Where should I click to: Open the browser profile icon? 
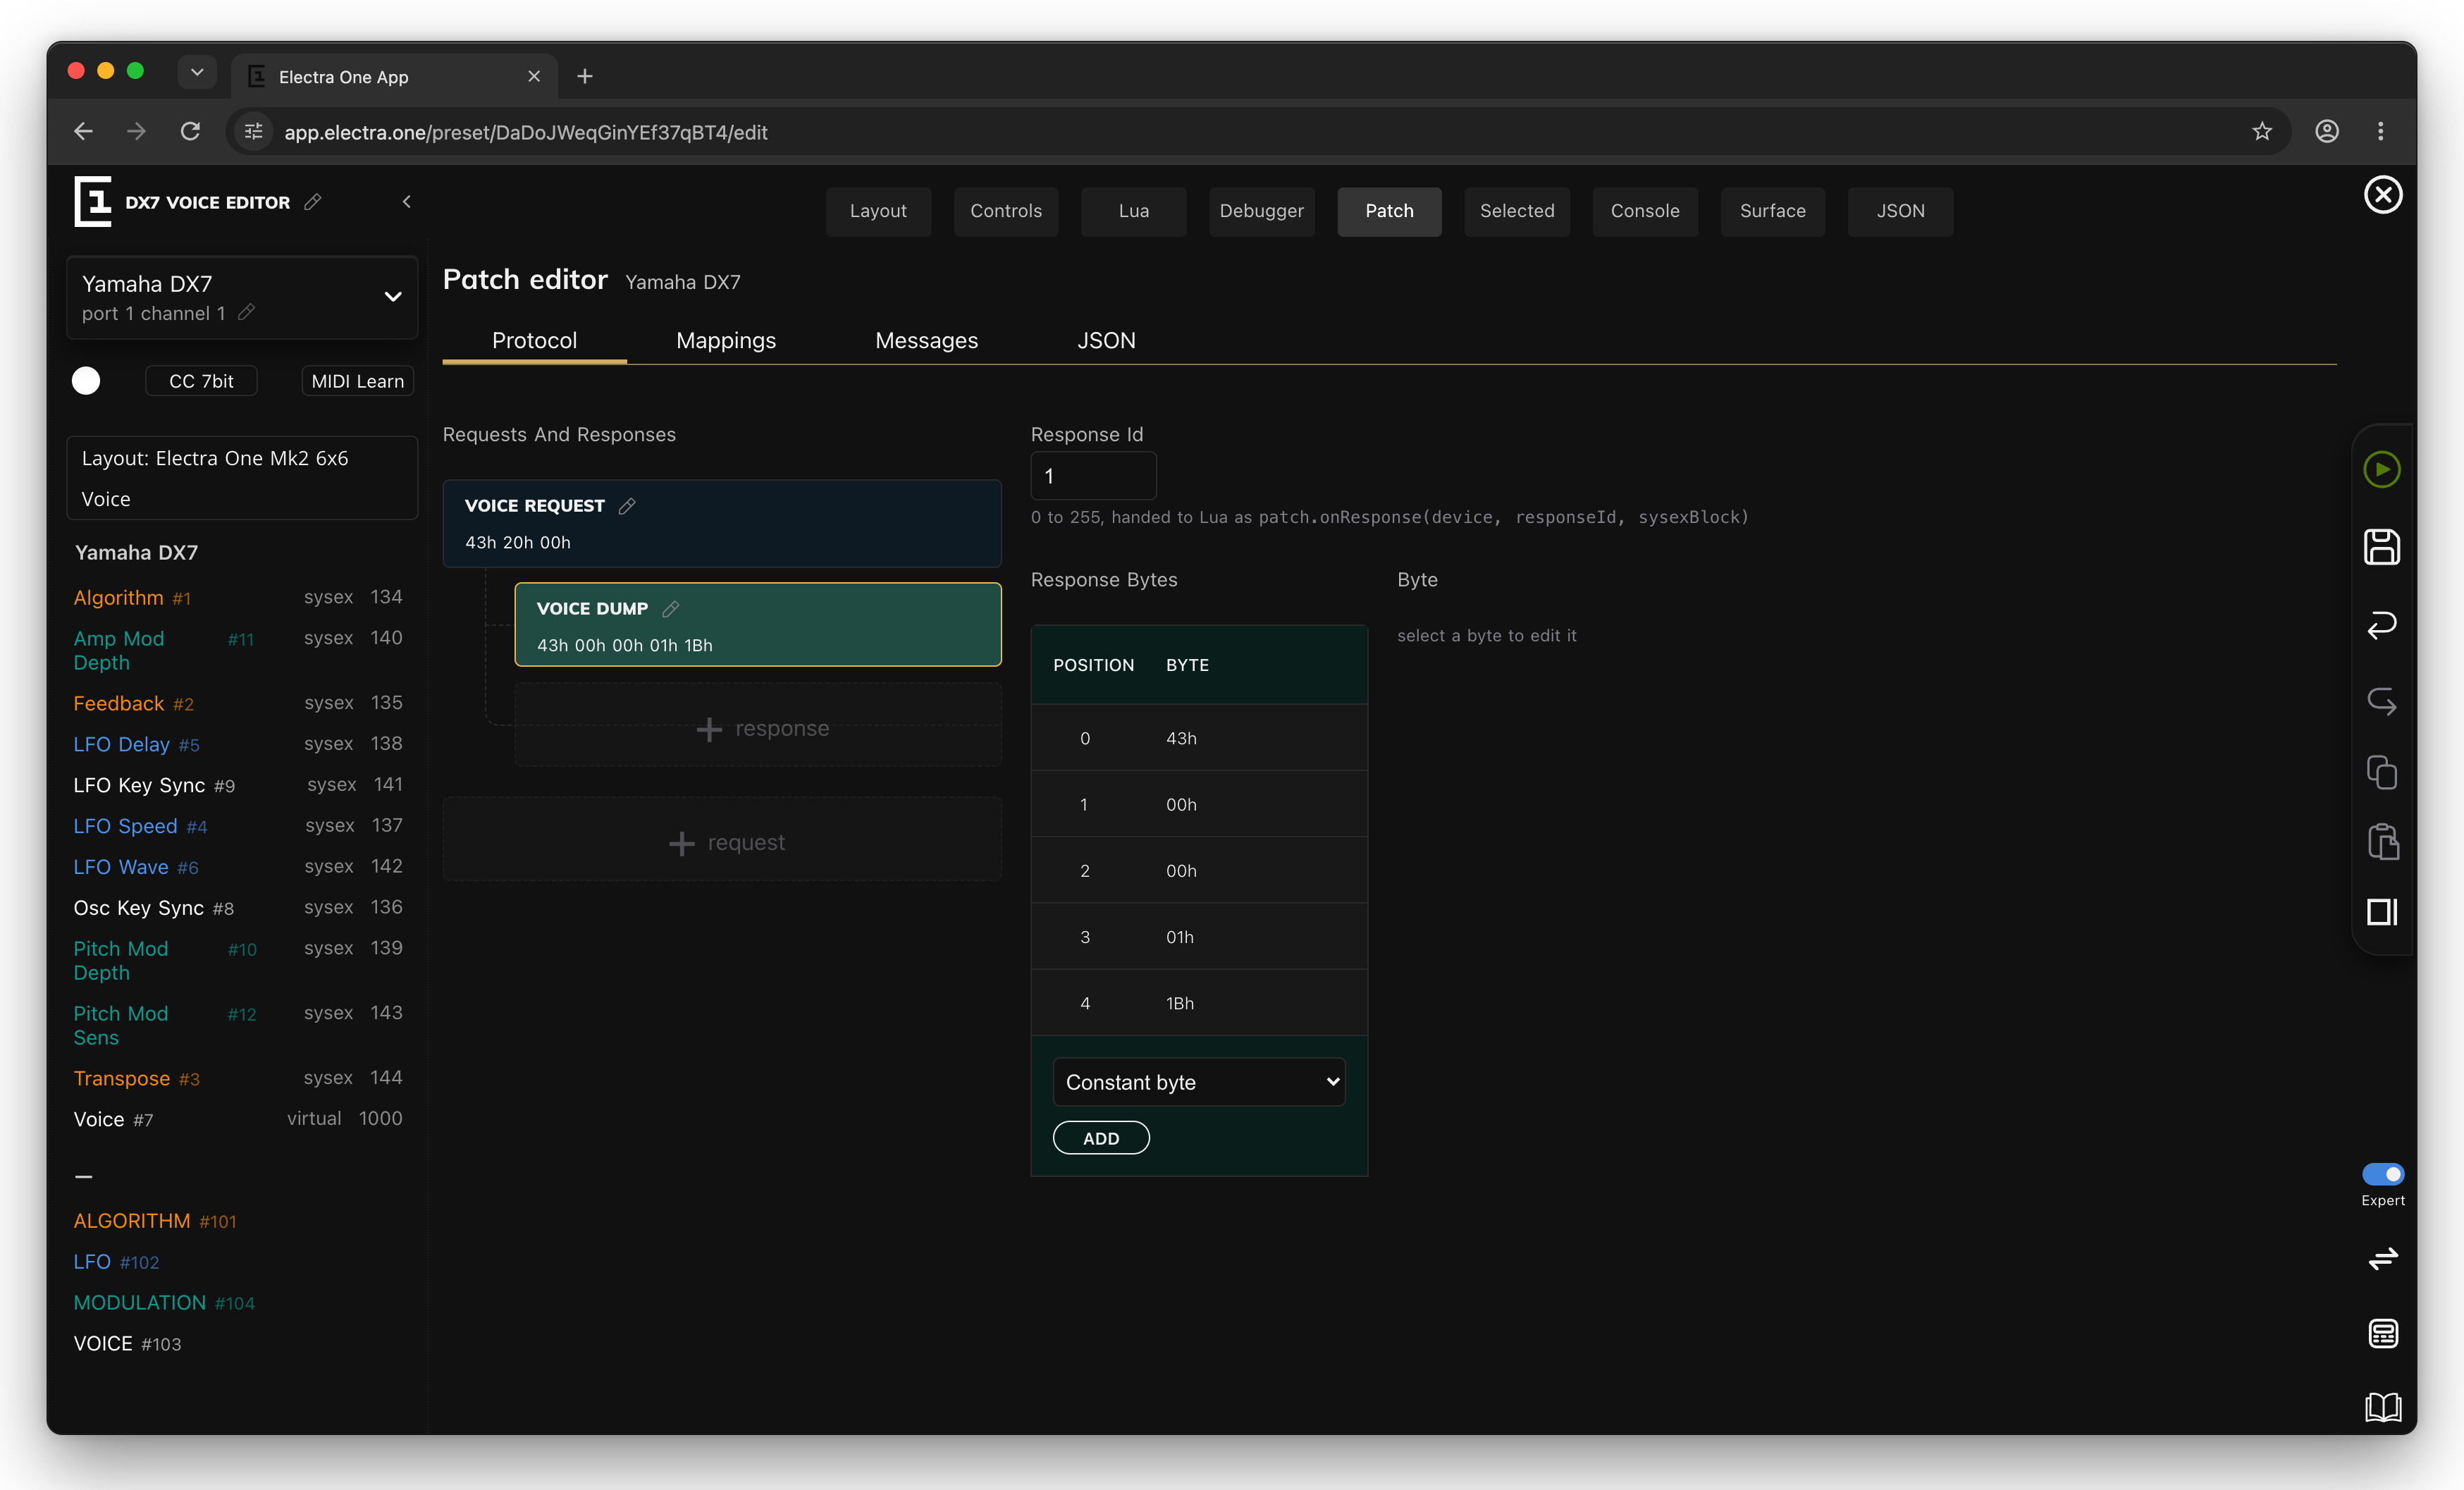[x=2327, y=131]
